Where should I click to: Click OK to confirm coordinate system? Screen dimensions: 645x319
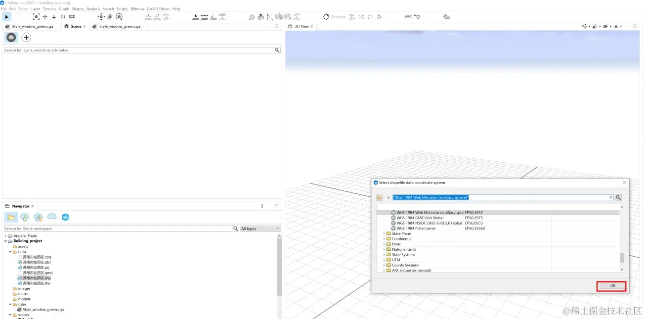coord(612,286)
